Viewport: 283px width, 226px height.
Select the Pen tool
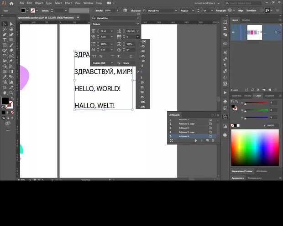click(x=5, y=35)
